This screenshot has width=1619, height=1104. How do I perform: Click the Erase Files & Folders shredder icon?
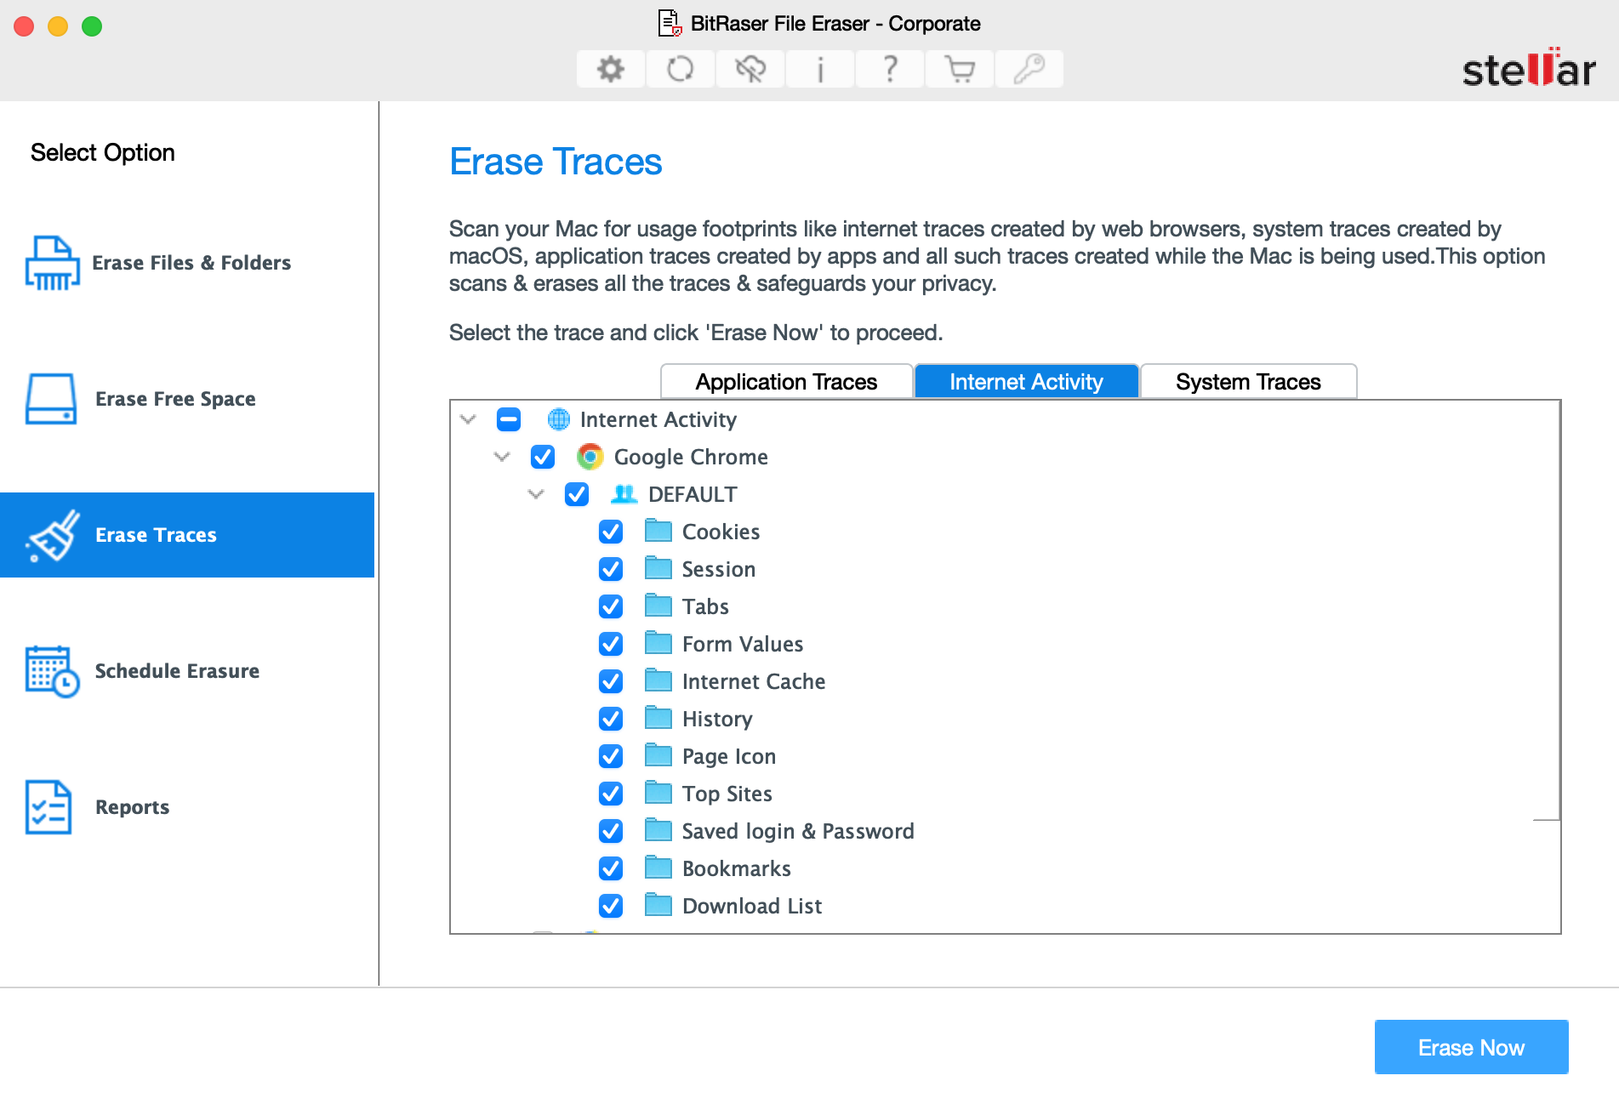click(x=52, y=263)
